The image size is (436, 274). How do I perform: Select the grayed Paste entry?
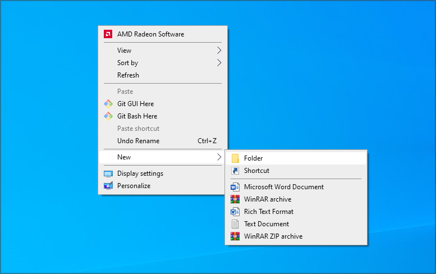(x=163, y=92)
